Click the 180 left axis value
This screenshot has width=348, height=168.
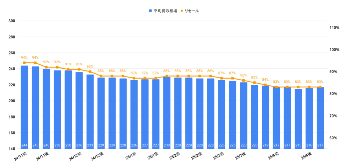[12, 117]
